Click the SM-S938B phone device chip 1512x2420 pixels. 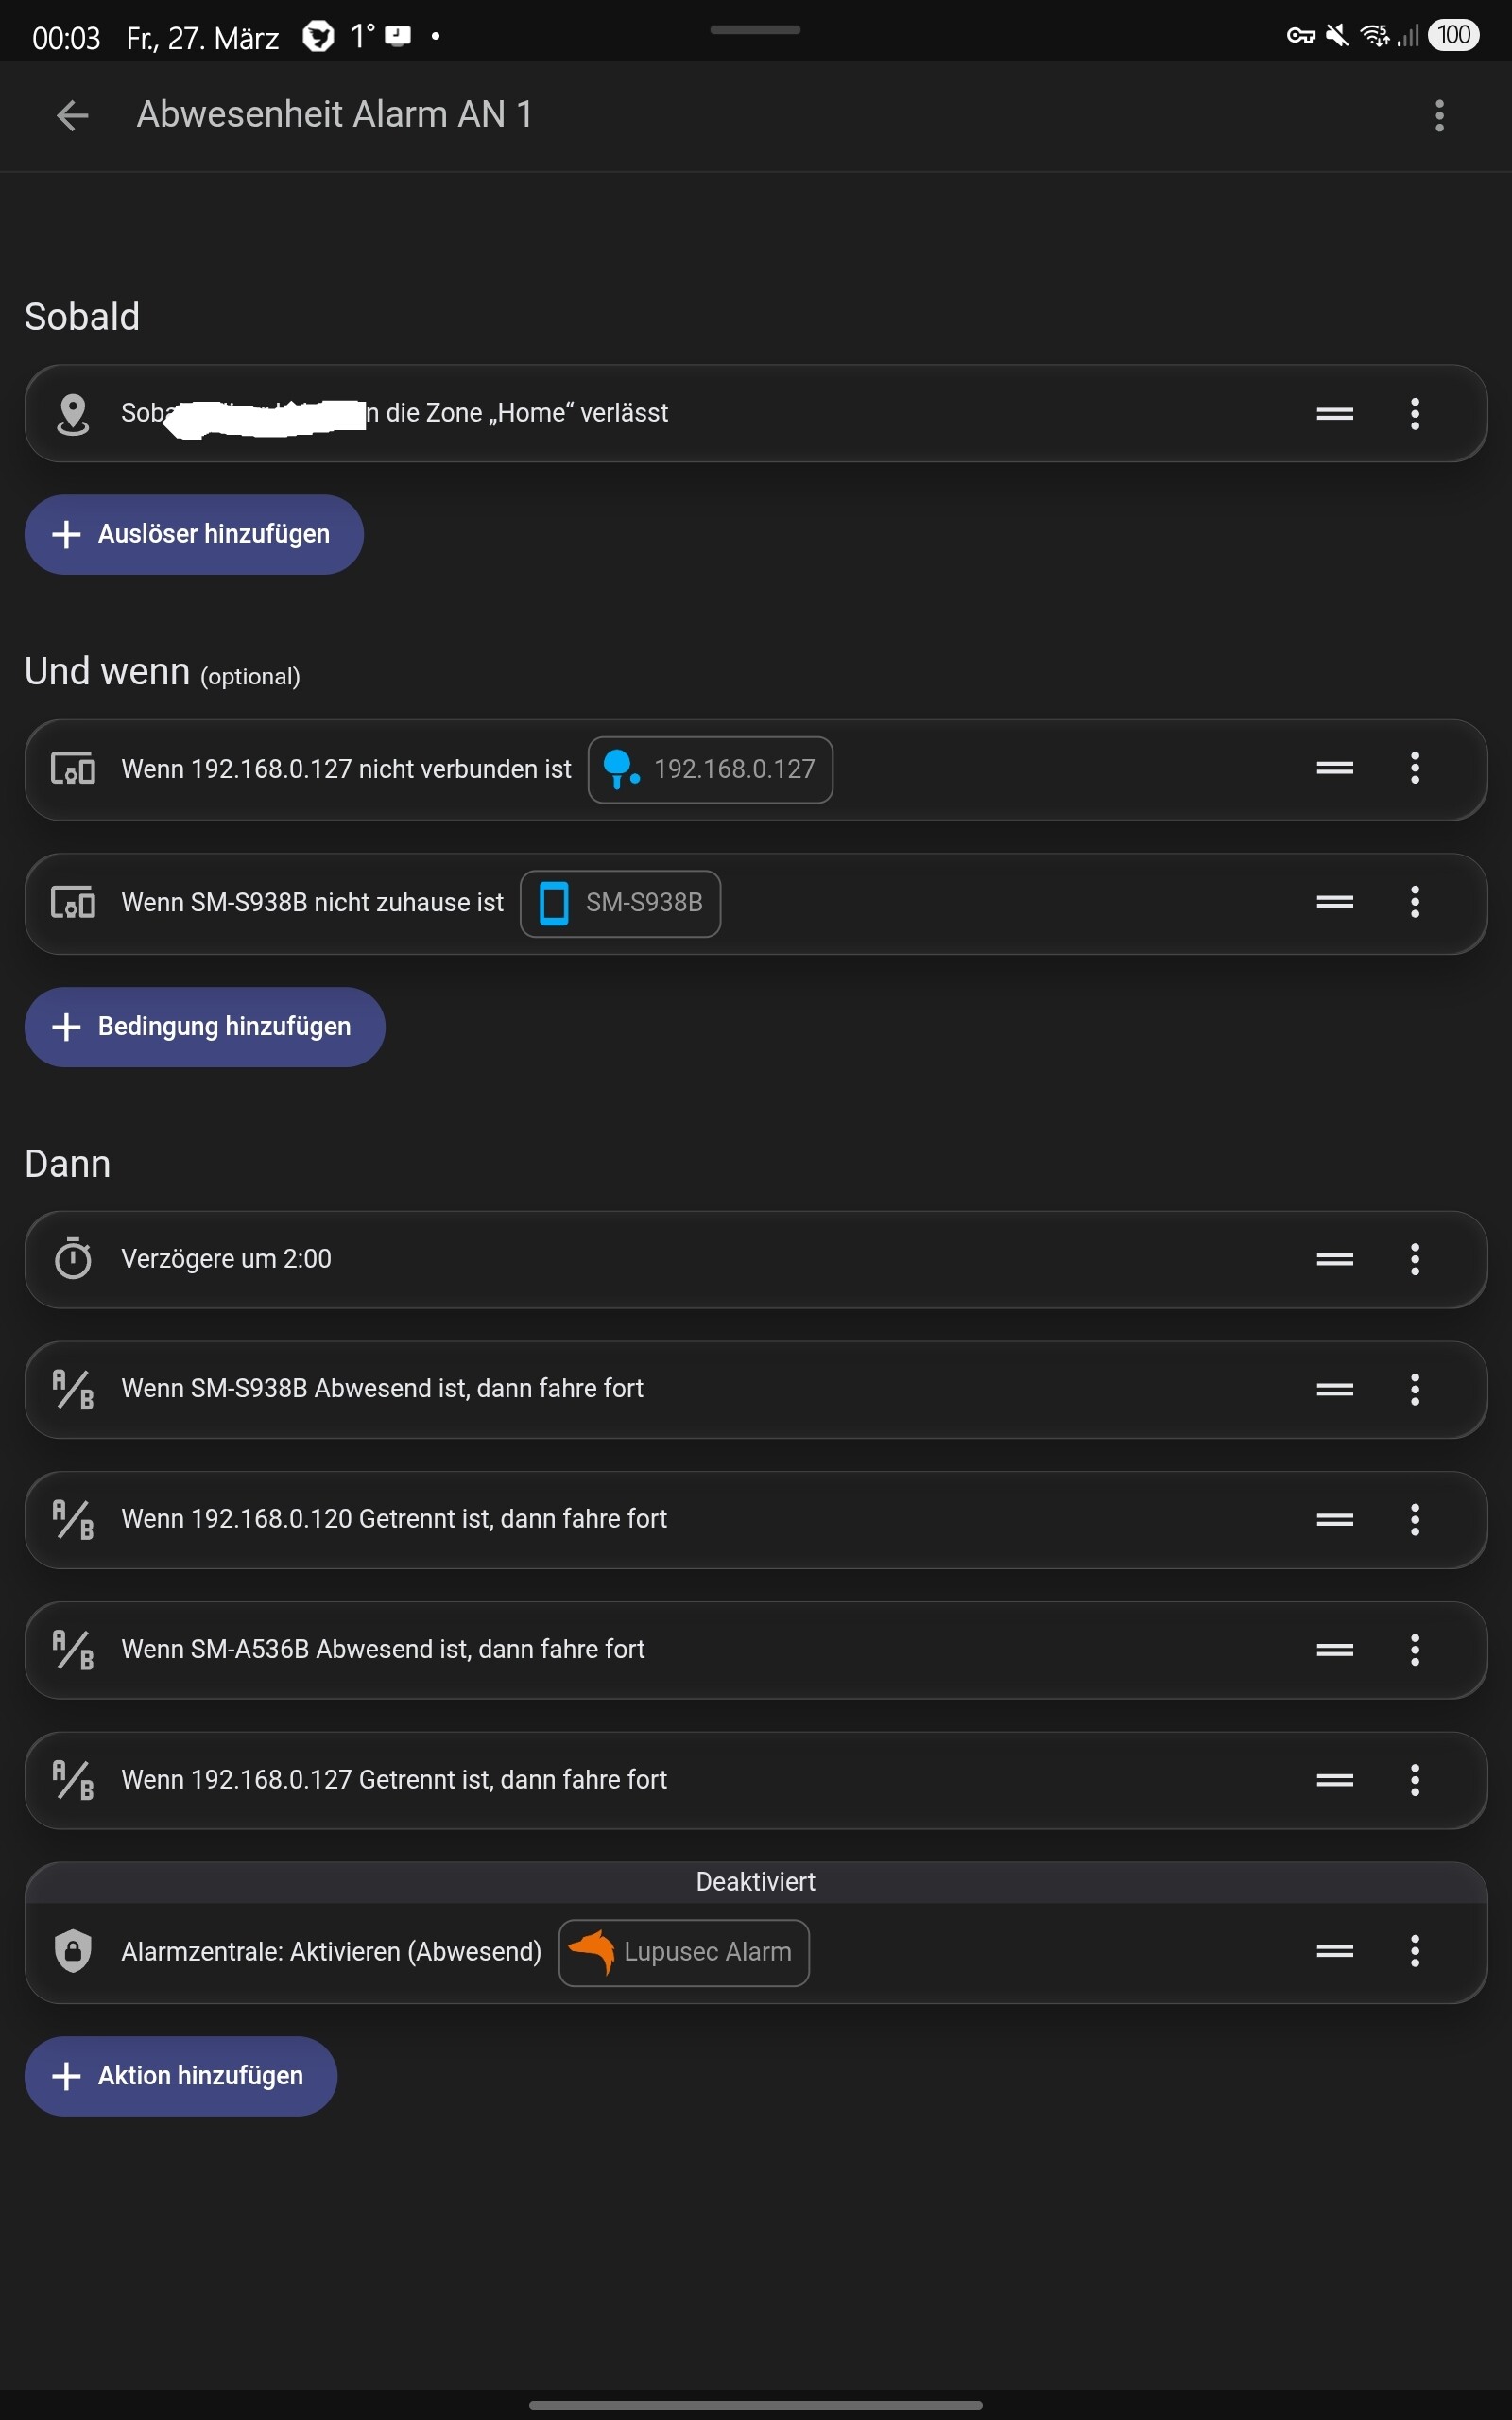(620, 904)
